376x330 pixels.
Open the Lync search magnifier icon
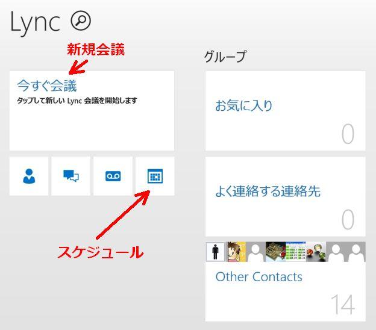click(81, 20)
